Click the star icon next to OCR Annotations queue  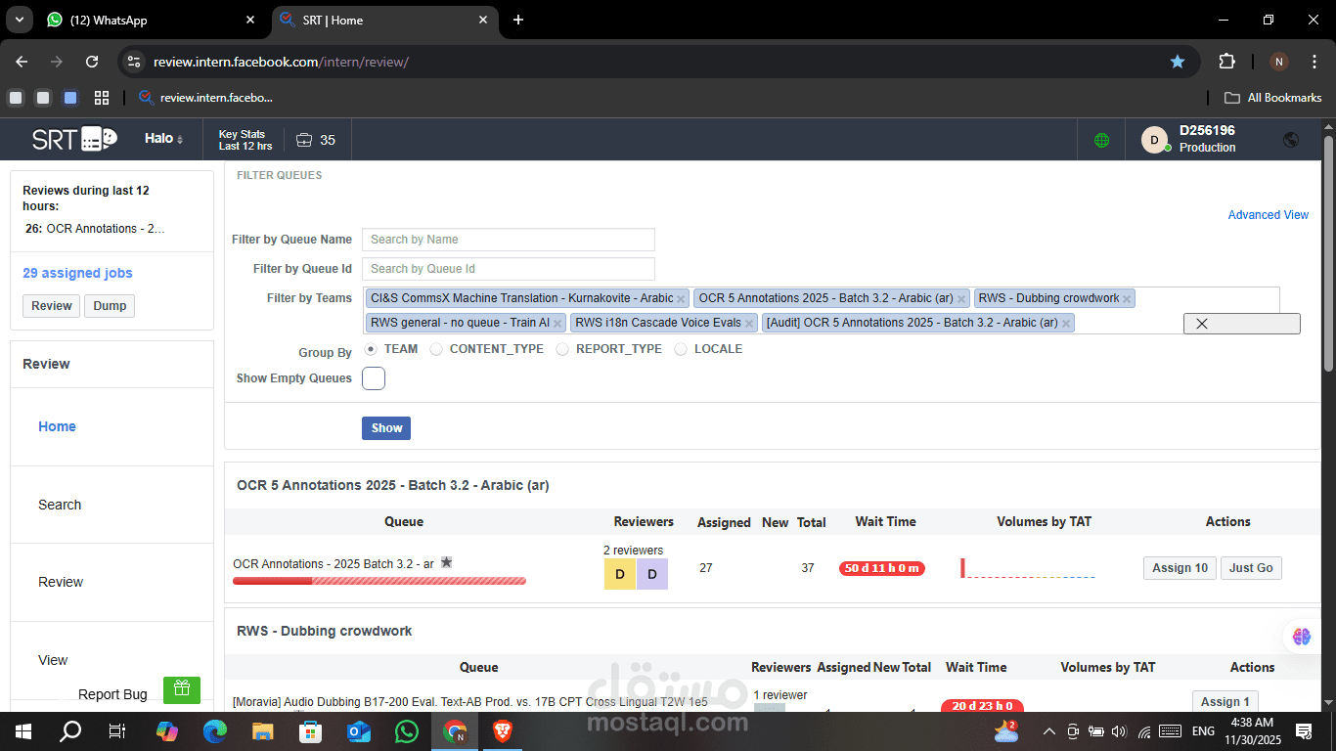tap(446, 562)
